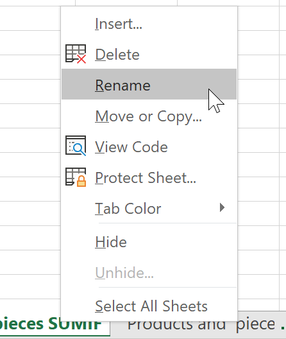Viewport: 286px width, 339px height.
Task: Click the empty cell area above Insert
Action: tap(126, 3)
